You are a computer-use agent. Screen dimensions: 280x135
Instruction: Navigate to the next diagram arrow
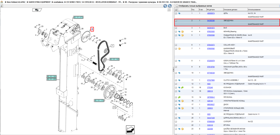(x=169, y=6)
